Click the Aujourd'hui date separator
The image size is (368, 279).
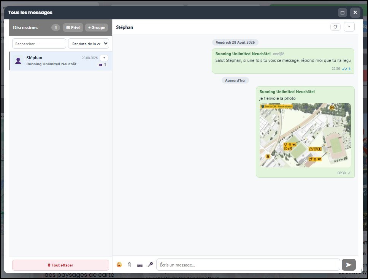(x=235, y=80)
